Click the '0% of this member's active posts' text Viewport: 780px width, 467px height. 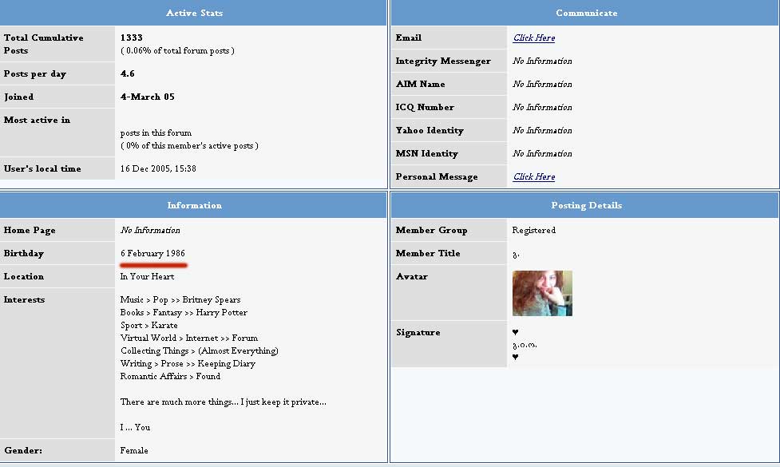(189, 146)
